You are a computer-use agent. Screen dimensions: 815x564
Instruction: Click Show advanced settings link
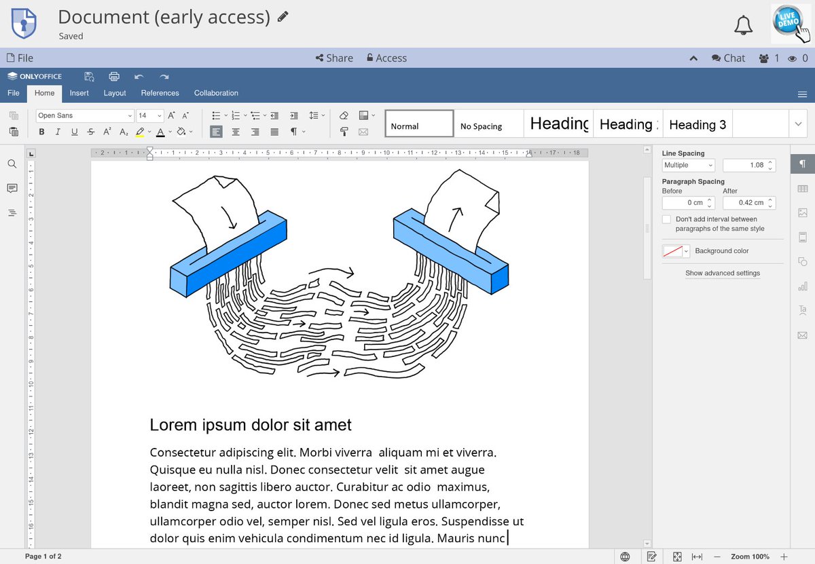(x=723, y=273)
